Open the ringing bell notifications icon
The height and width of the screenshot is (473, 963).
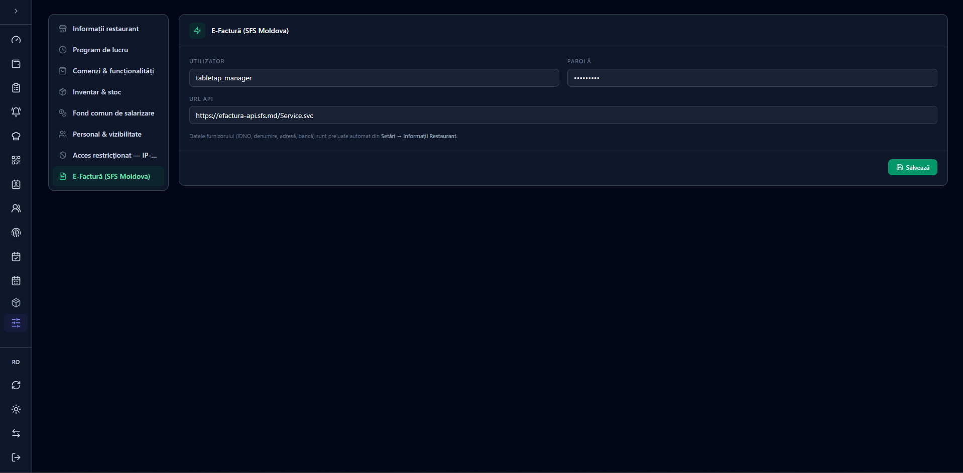coord(16,112)
